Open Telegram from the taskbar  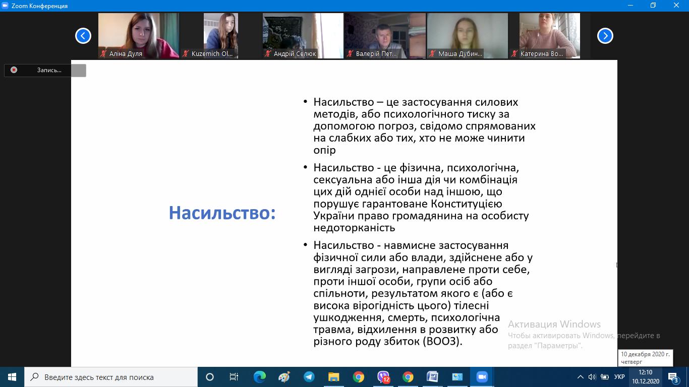coord(309,377)
